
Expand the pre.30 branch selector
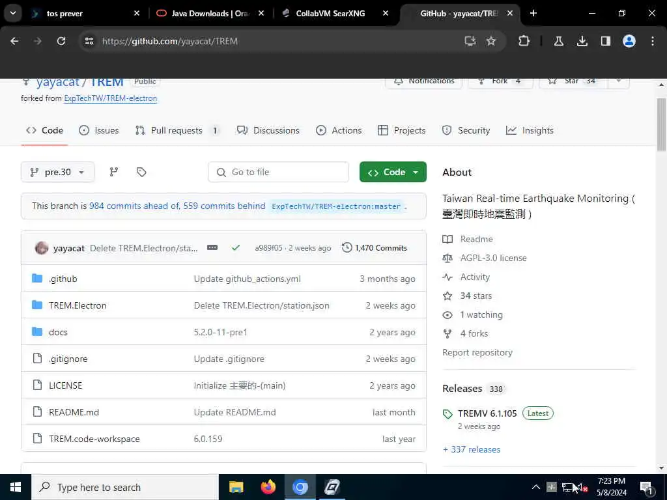(x=58, y=172)
